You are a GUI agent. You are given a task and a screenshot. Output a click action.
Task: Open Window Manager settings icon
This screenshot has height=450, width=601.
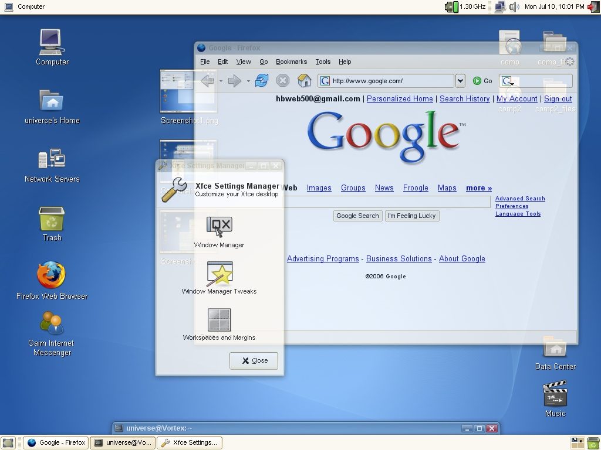[219, 232]
